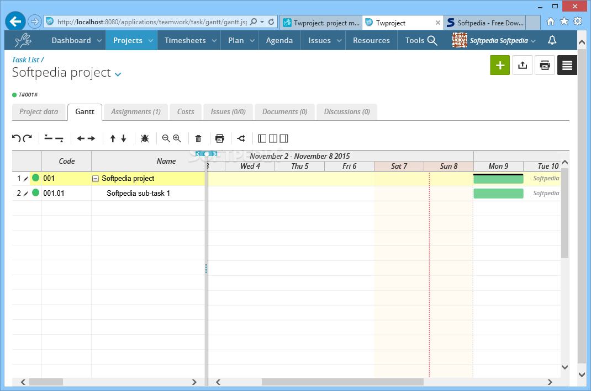591x391 pixels.
Task: Click the bug icon in Gantt toolbar
Action: 145,138
